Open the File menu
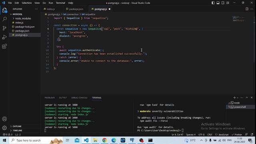This screenshot has width=256, height=144. point(10,3)
